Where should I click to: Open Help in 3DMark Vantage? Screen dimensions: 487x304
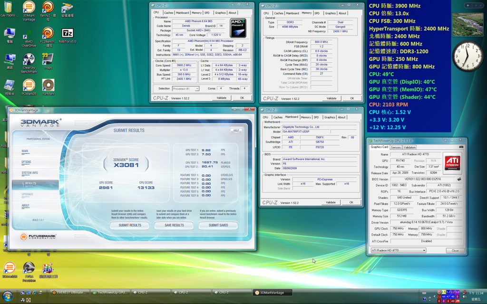[x=236, y=130]
